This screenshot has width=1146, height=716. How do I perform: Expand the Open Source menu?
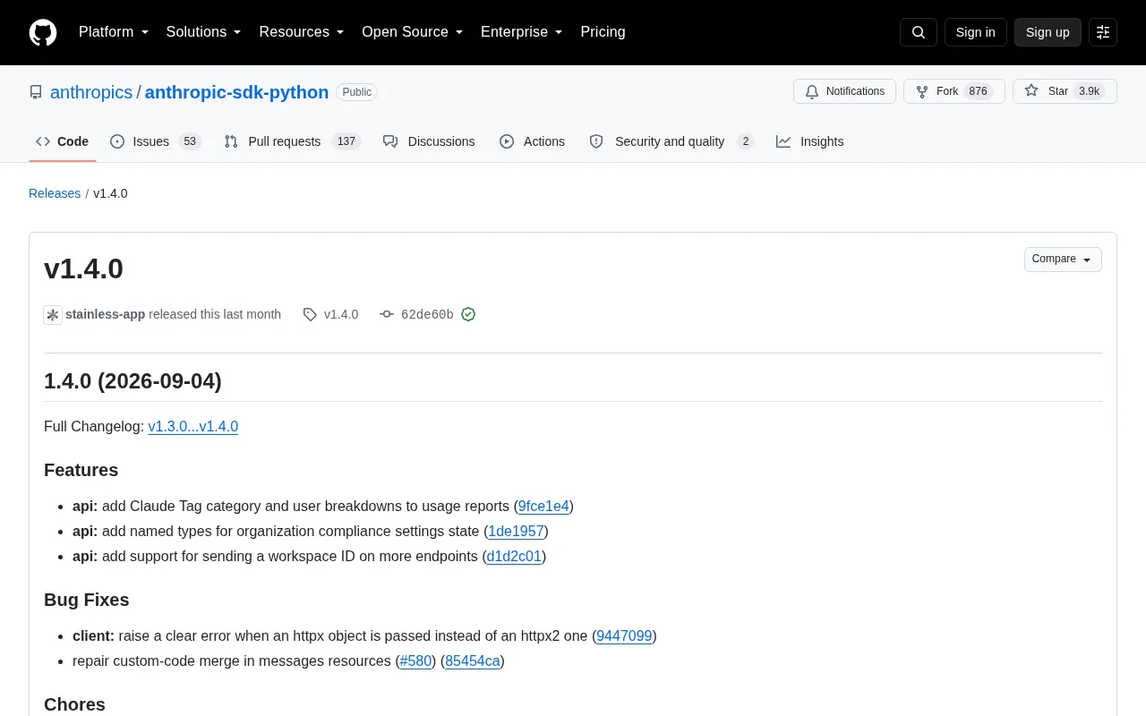(413, 32)
